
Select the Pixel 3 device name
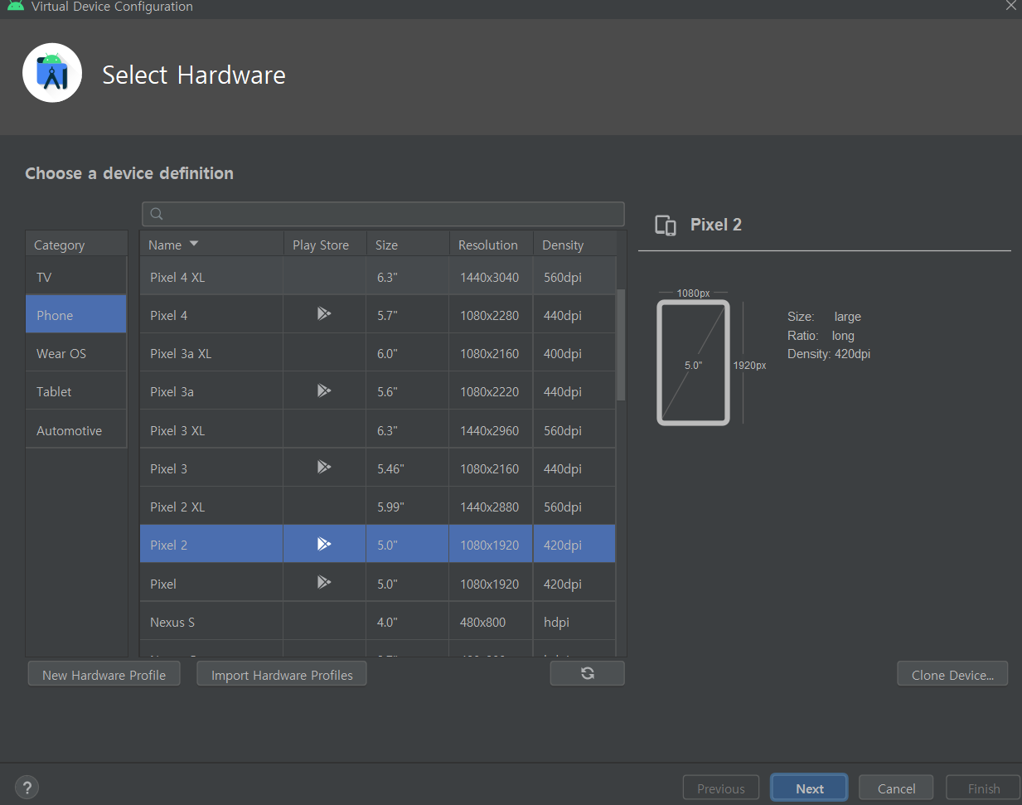(x=168, y=468)
